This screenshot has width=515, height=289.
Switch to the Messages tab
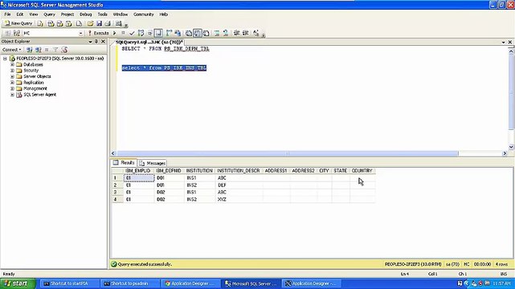click(x=153, y=163)
